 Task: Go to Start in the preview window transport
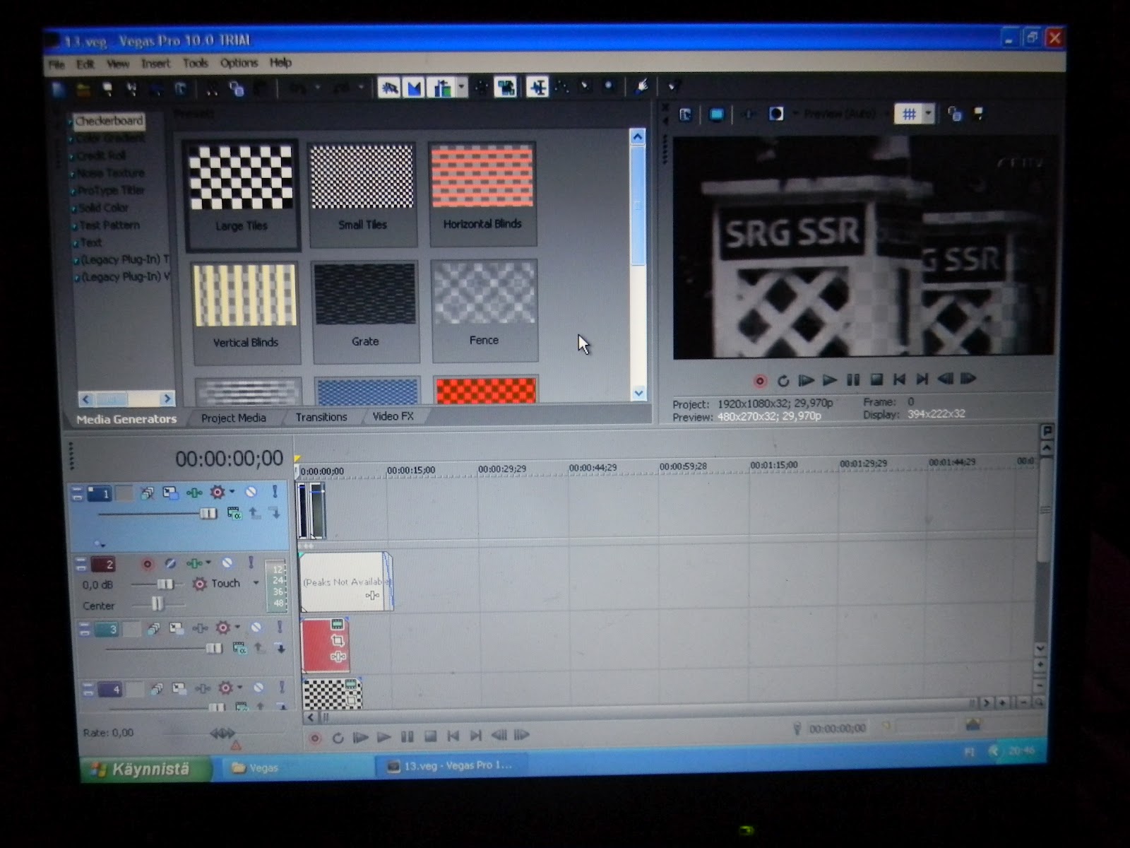[899, 379]
